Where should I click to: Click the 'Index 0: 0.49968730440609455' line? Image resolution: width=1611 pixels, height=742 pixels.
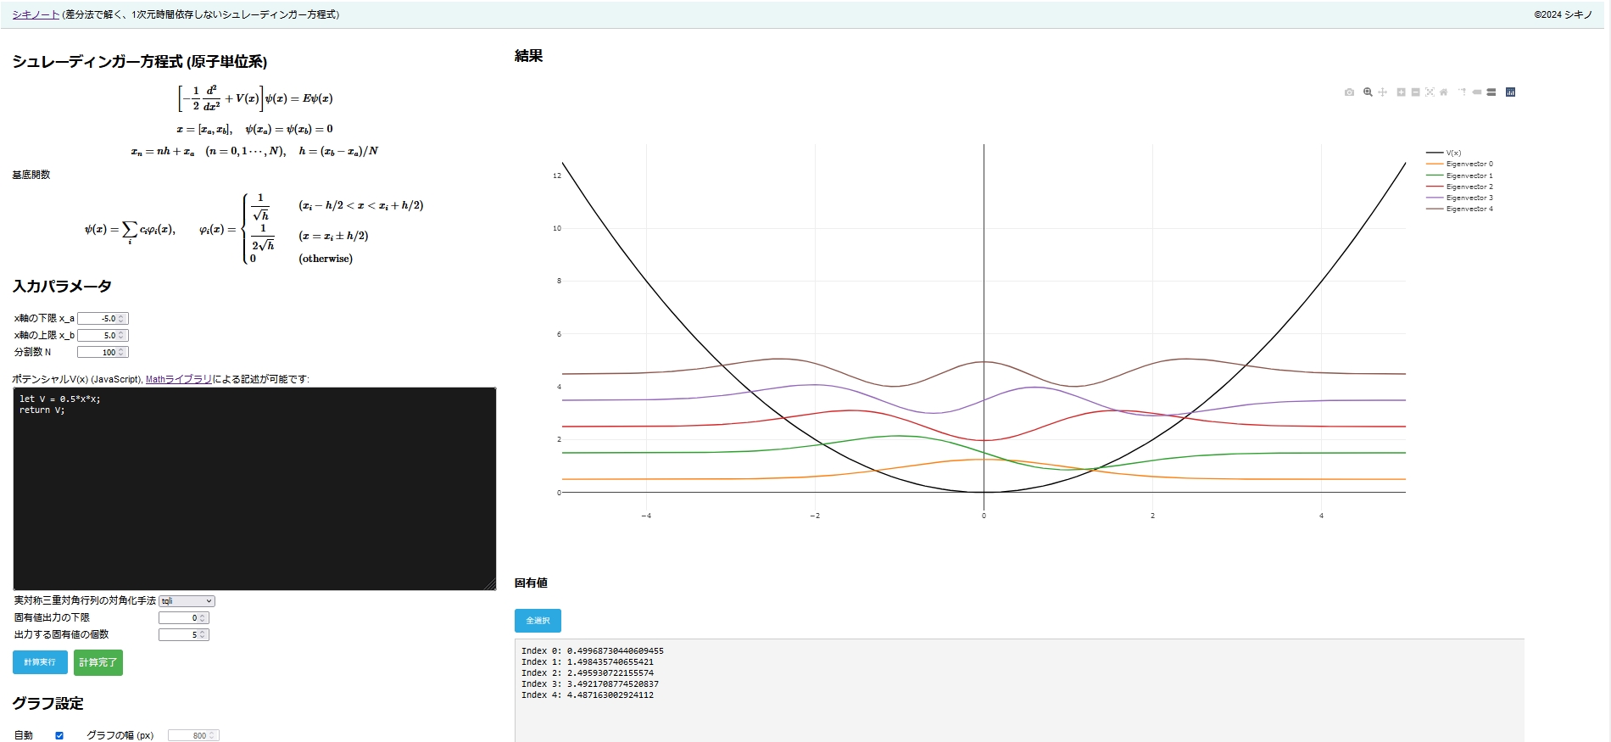pos(593,651)
